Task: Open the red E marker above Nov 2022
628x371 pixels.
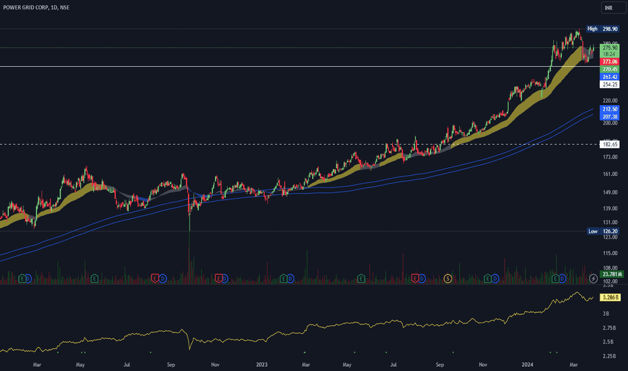Action: click(218, 279)
